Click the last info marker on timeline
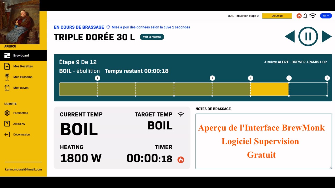The image size is (335, 188). click(327, 78)
